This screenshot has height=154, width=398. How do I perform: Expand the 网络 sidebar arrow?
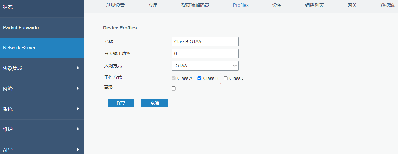(x=78, y=88)
